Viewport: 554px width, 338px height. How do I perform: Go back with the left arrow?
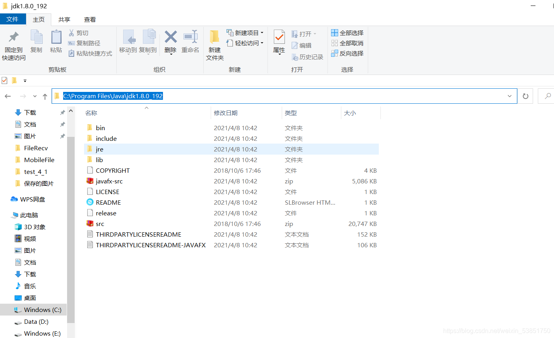(x=8, y=96)
